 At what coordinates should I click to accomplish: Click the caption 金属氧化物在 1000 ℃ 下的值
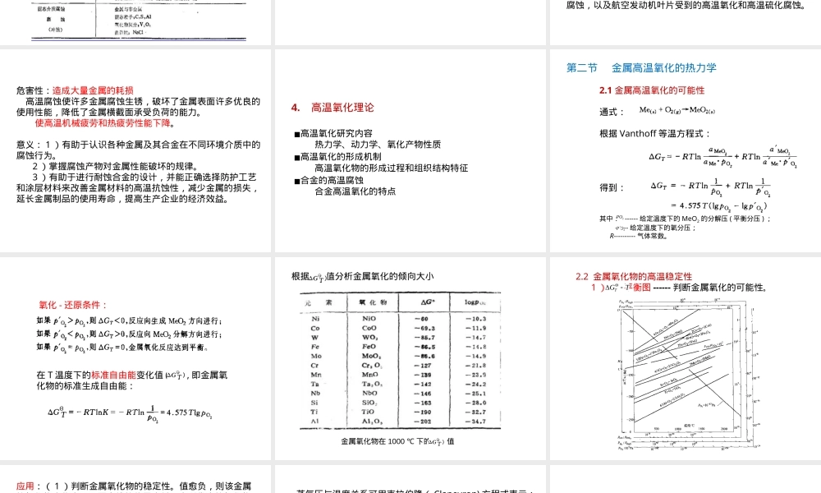coord(397,442)
